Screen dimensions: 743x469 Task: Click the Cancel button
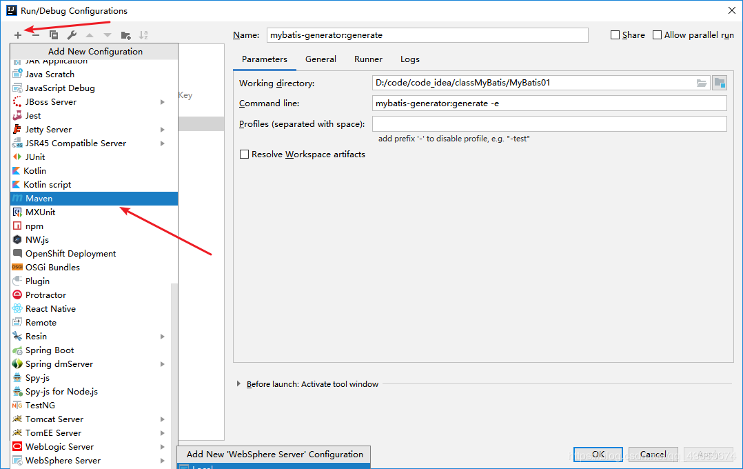coord(653,455)
